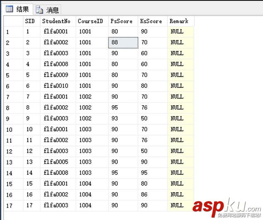Click SID cell 13 in row 13
The image size is (263, 220).
(x=31, y=162)
